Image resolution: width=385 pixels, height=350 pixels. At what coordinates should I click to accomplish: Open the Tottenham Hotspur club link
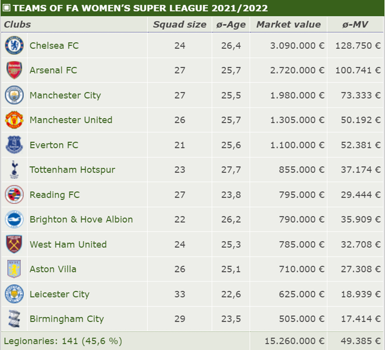pos(72,170)
